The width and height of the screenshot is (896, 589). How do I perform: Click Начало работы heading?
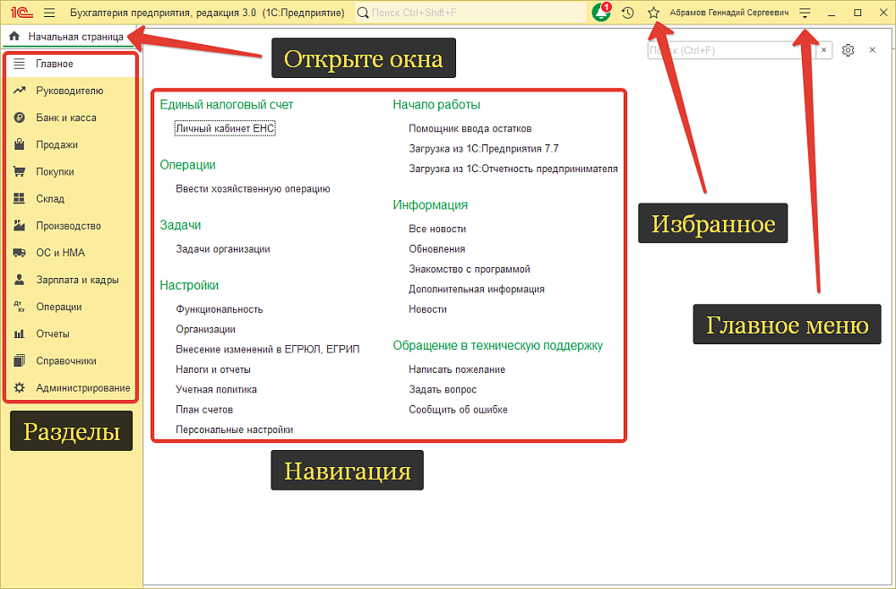[436, 104]
